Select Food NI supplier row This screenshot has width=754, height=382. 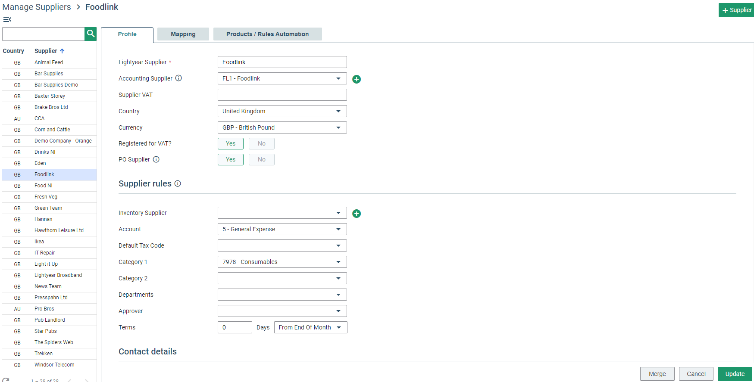pos(50,186)
